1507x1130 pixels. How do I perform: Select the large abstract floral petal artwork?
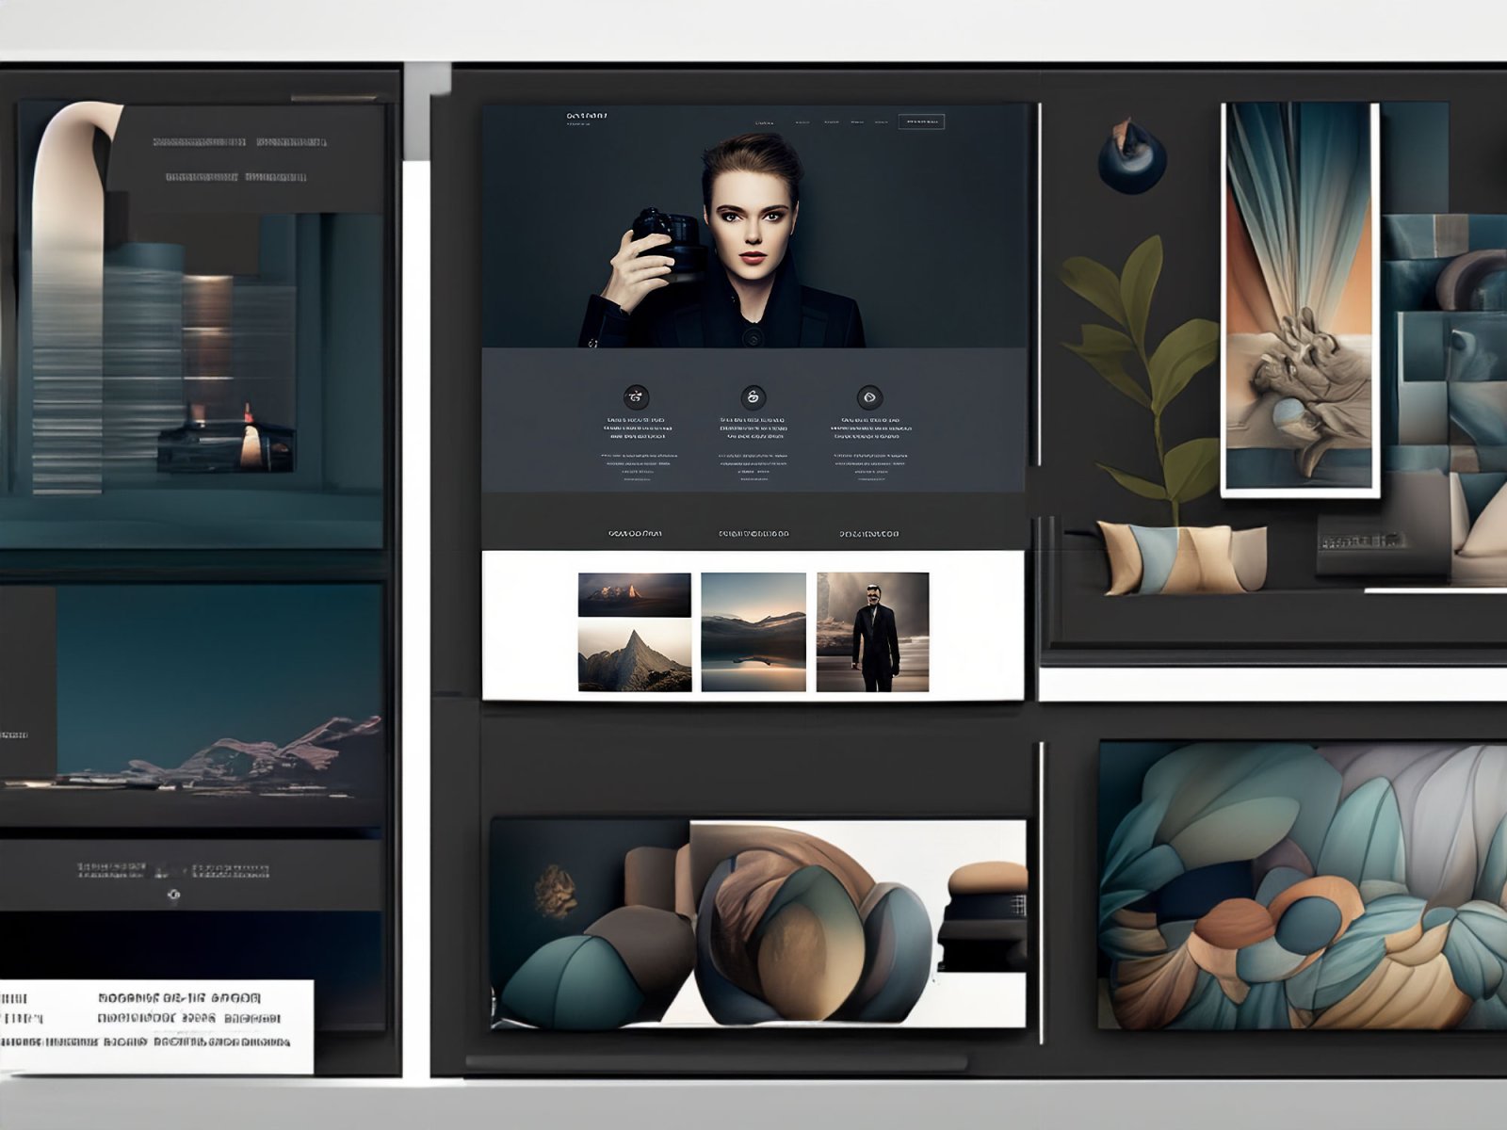pos(1303,885)
